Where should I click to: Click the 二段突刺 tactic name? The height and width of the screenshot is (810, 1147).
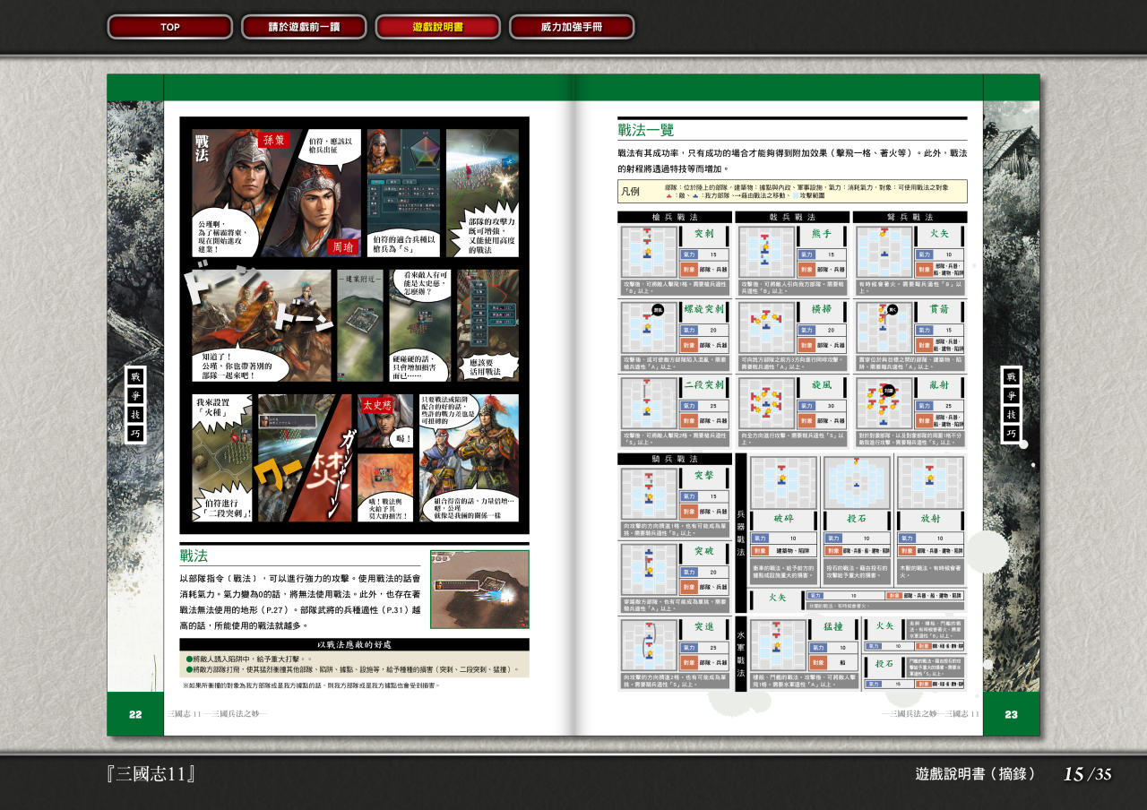(703, 384)
